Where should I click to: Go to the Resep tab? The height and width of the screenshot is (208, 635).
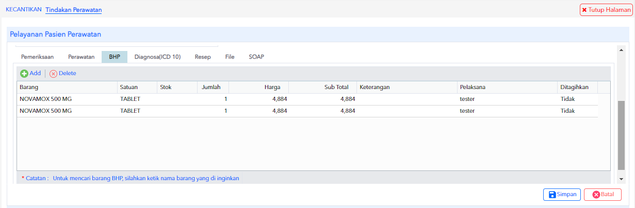(203, 57)
